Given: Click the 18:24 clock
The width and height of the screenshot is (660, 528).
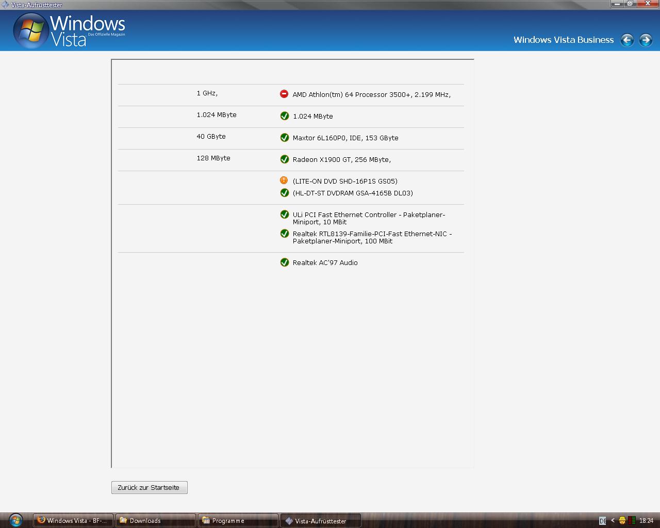Looking at the screenshot, I should point(646,521).
